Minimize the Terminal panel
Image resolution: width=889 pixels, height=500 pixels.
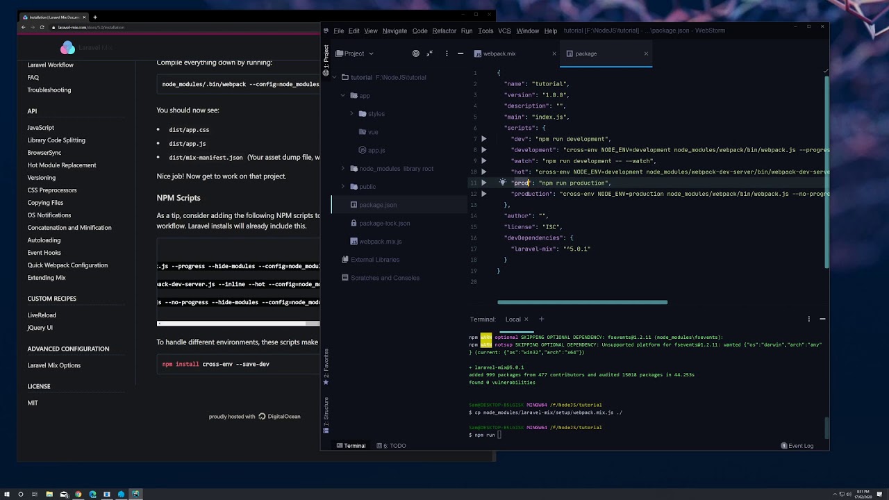pos(822,319)
